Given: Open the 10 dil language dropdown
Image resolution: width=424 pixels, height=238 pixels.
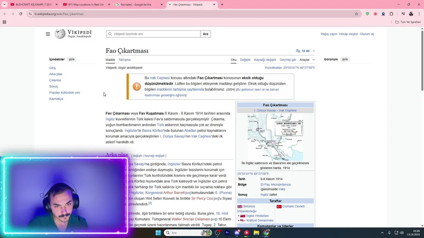Looking at the screenshot, I should tap(305, 51).
